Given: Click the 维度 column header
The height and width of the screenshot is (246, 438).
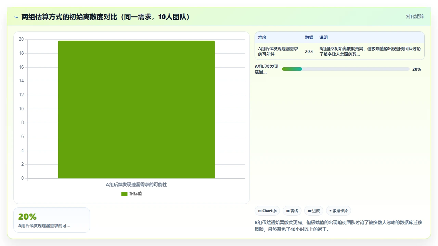Looking at the screenshot, I should tap(262, 38).
